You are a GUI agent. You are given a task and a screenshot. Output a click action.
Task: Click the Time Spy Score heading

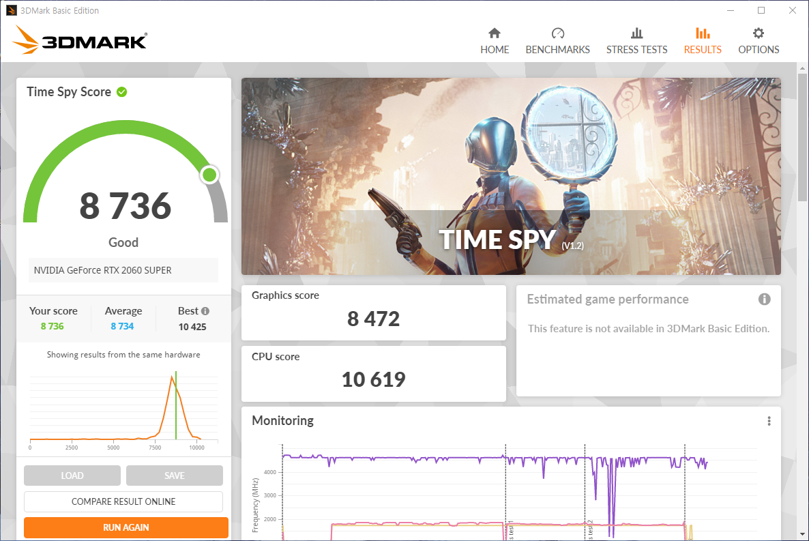pos(69,92)
